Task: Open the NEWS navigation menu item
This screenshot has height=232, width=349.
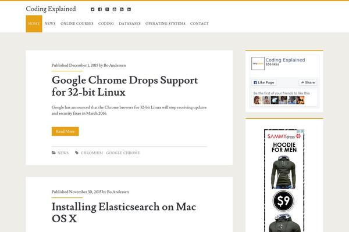Action: tap(50, 24)
